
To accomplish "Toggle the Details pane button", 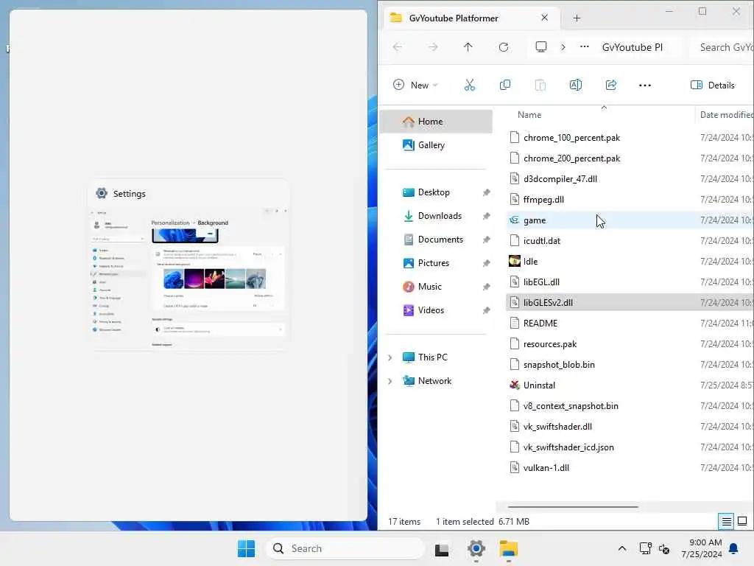I will 712,85.
